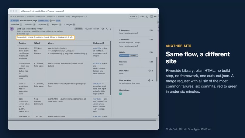Remove the accessibility checked label

click(137, 56)
